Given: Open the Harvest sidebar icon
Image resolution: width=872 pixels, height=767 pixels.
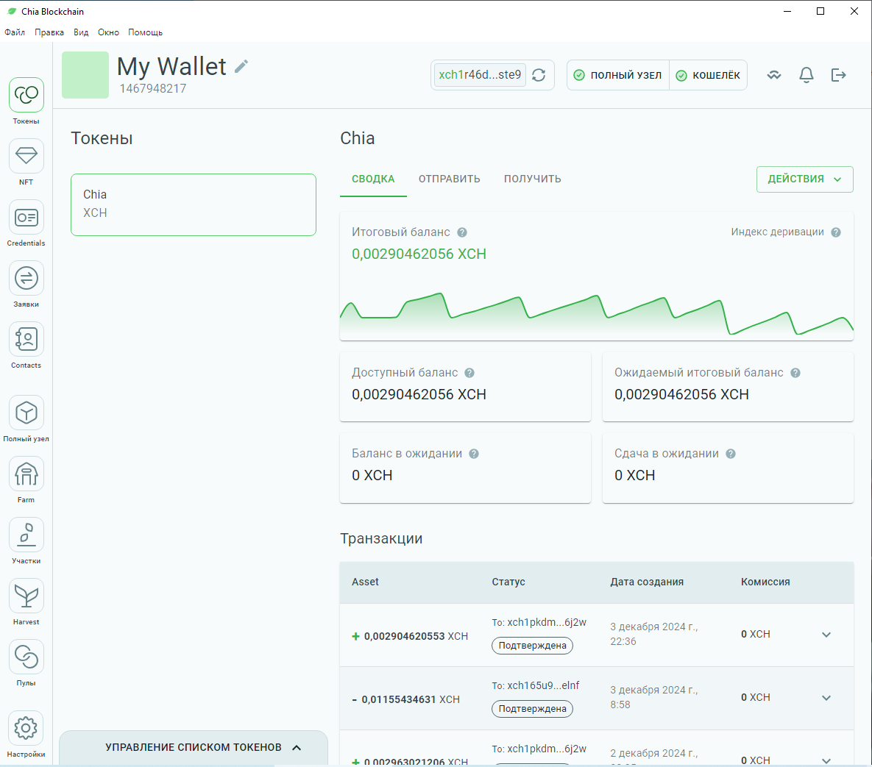Looking at the screenshot, I should [x=26, y=596].
